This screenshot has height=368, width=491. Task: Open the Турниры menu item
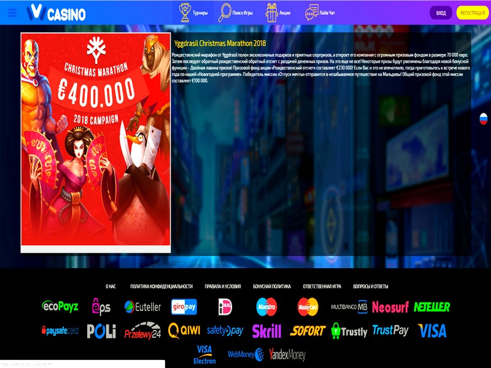pyautogui.click(x=200, y=13)
